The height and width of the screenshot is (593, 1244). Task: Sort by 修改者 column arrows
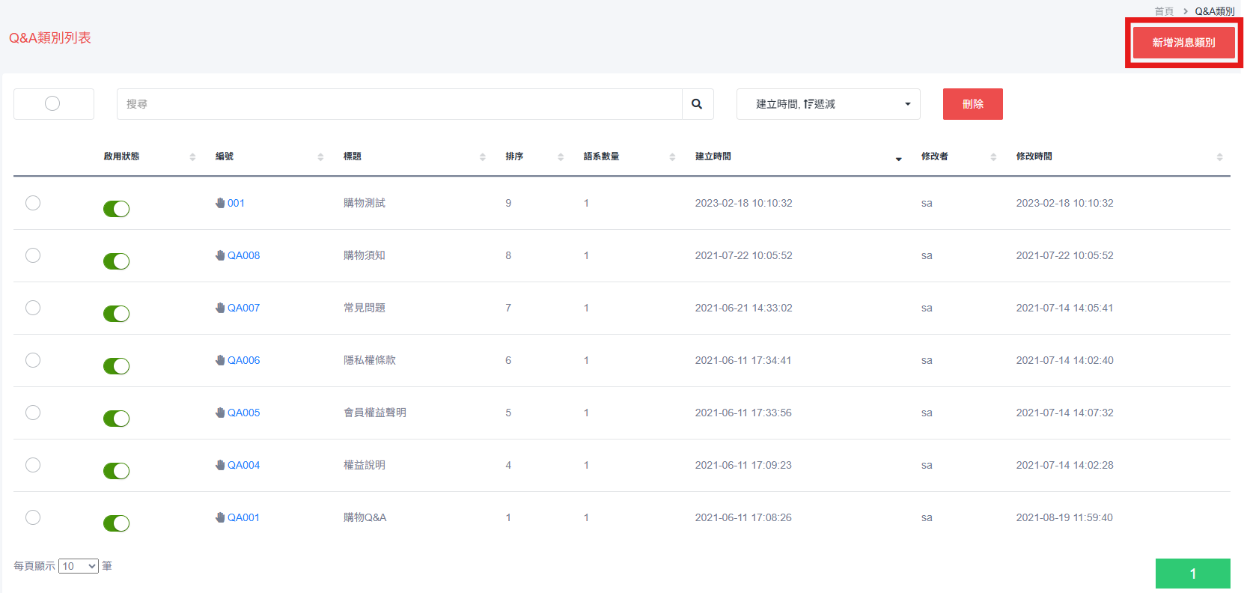pos(993,156)
